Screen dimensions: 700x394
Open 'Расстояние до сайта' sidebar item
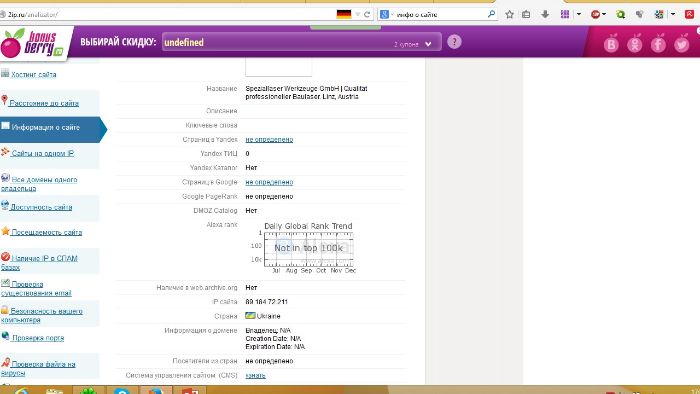pyautogui.click(x=44, y=103)
